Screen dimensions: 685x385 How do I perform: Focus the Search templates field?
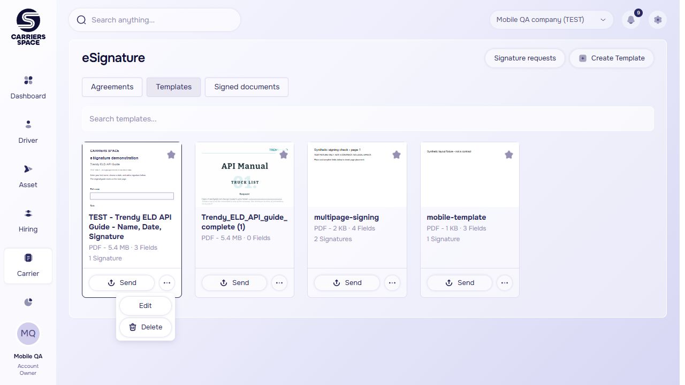[368, 119]
